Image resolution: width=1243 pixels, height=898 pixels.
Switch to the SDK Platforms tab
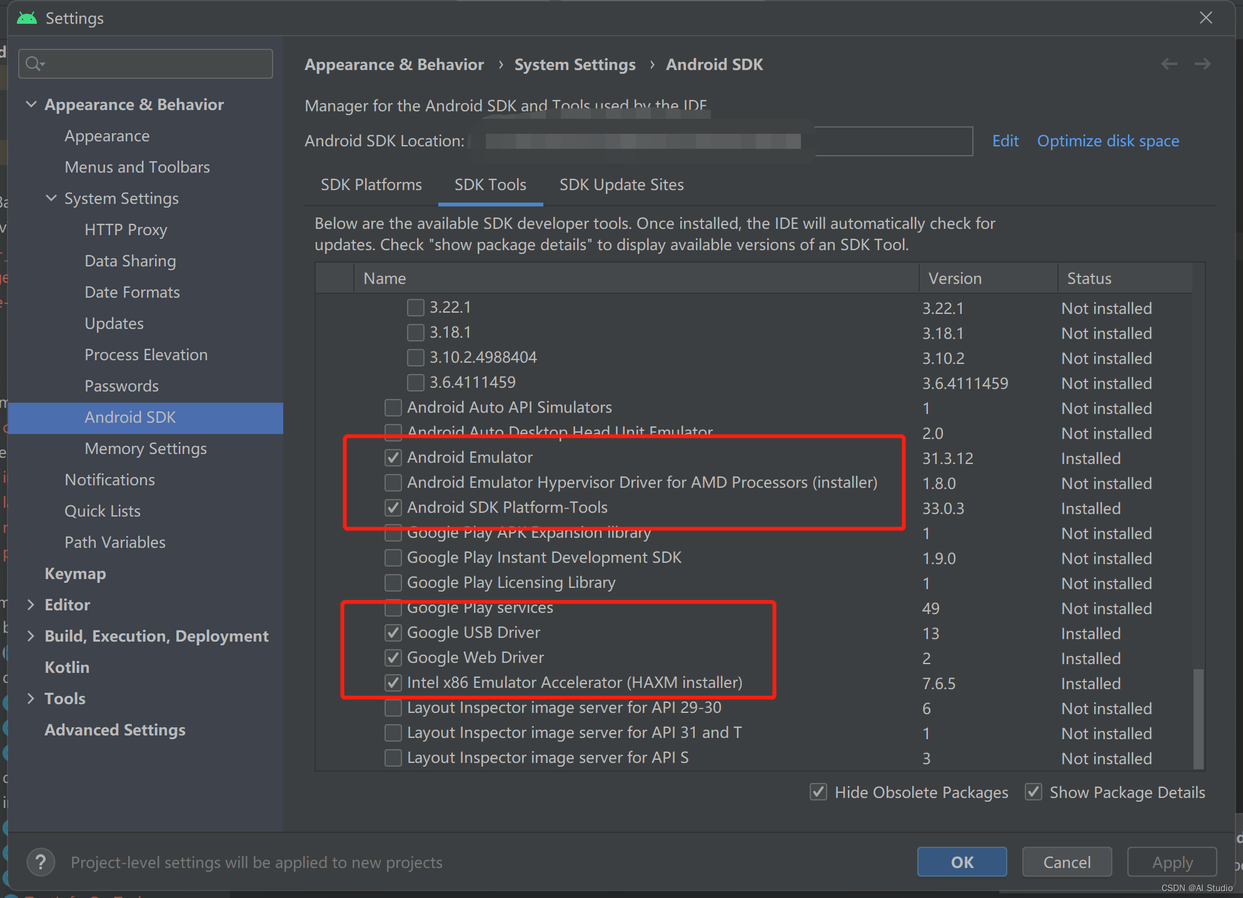[x=371, y=184]
